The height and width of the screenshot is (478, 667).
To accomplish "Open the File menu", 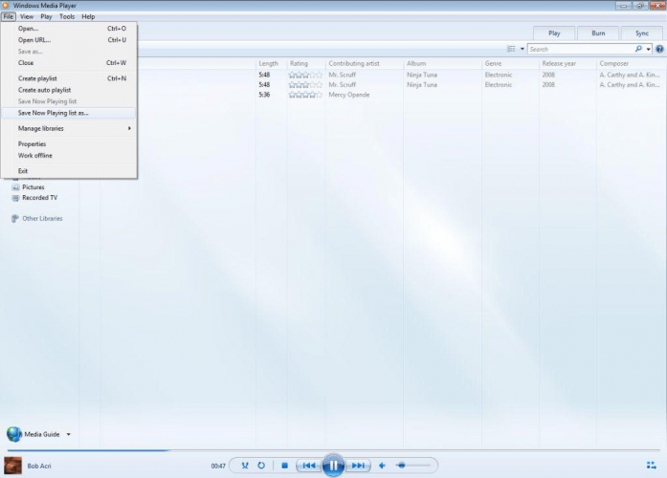I will click(9, 16).
